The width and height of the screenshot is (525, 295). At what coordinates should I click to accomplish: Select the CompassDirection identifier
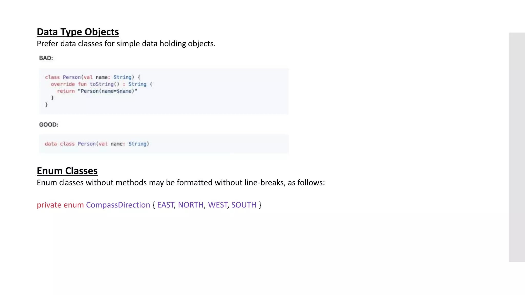point(118,205)
